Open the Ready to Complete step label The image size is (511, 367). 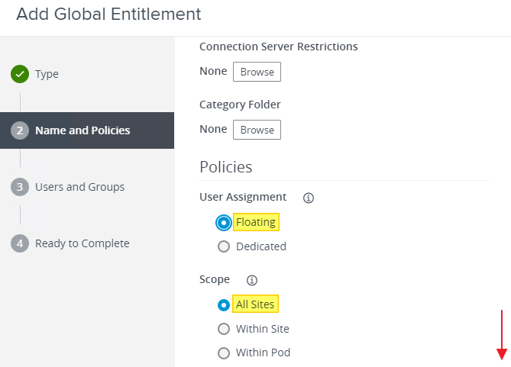tap(82, 243)
